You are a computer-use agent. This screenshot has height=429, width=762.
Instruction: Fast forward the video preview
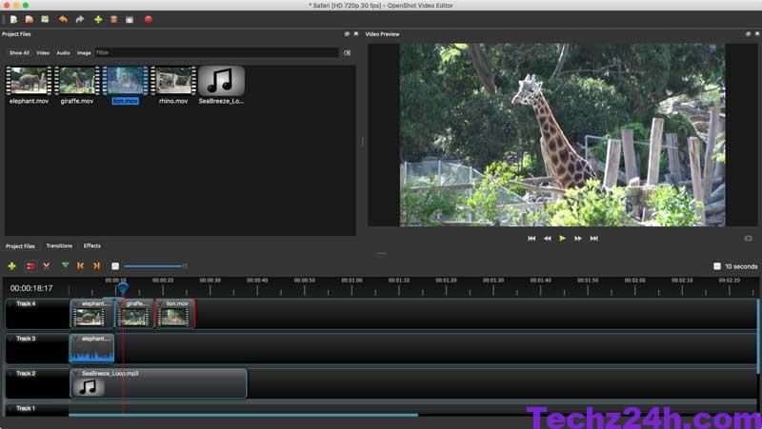[578, 238]
